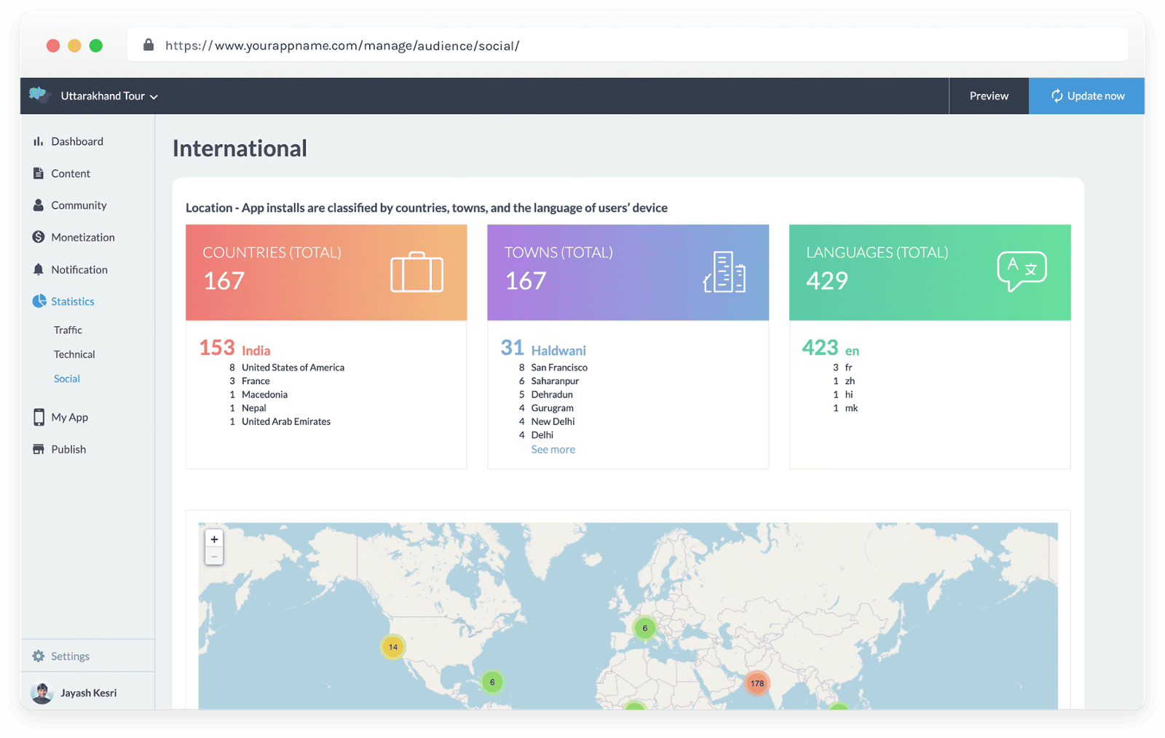Open the Settings gear icon

39,656
